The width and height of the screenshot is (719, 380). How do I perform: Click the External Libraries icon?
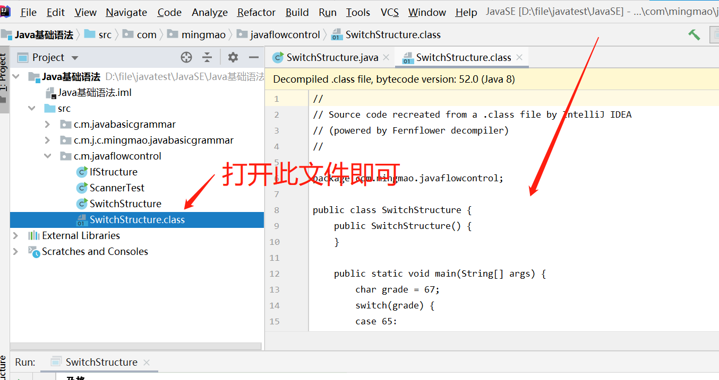(x=34, y=236)
